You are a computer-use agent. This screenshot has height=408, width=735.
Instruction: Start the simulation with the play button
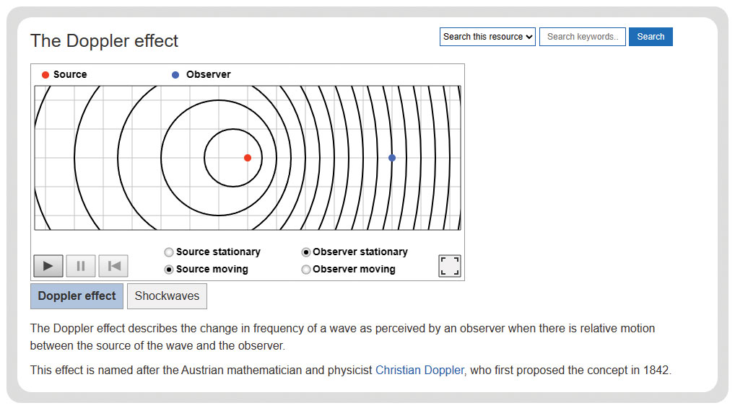48,266
